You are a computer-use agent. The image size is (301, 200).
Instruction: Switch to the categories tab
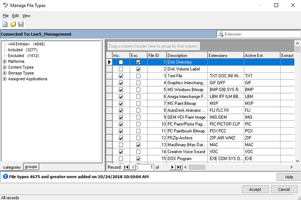[x=12, y=167]
